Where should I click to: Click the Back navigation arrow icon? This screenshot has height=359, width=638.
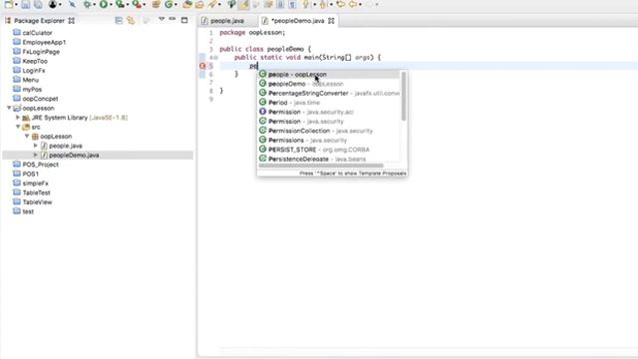353,4
